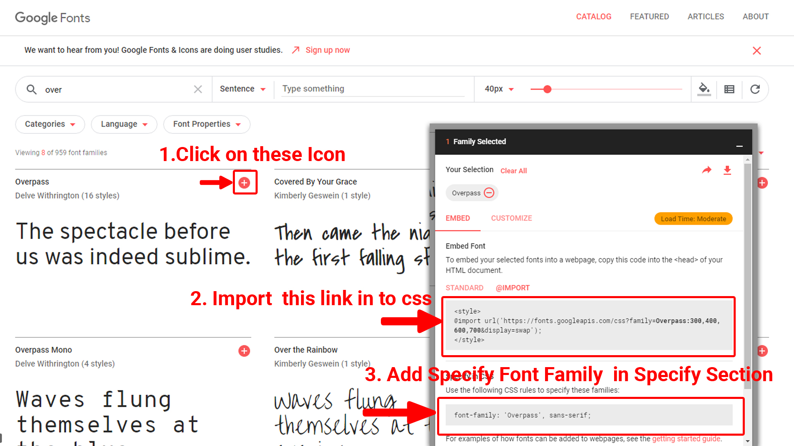The width and height of the screenshot is (794, 446).
Task: Clear the search field text
Action: [x=198, y=89]
